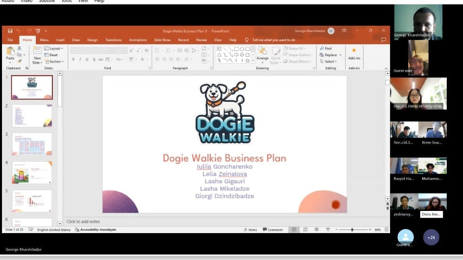Click the Slide Show icon in status bar
Viewport: 463px width, 260px height.
tap(328, 230)
